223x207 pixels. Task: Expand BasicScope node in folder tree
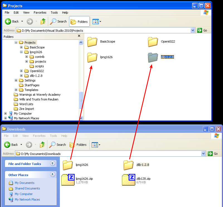tap(21, 47)
